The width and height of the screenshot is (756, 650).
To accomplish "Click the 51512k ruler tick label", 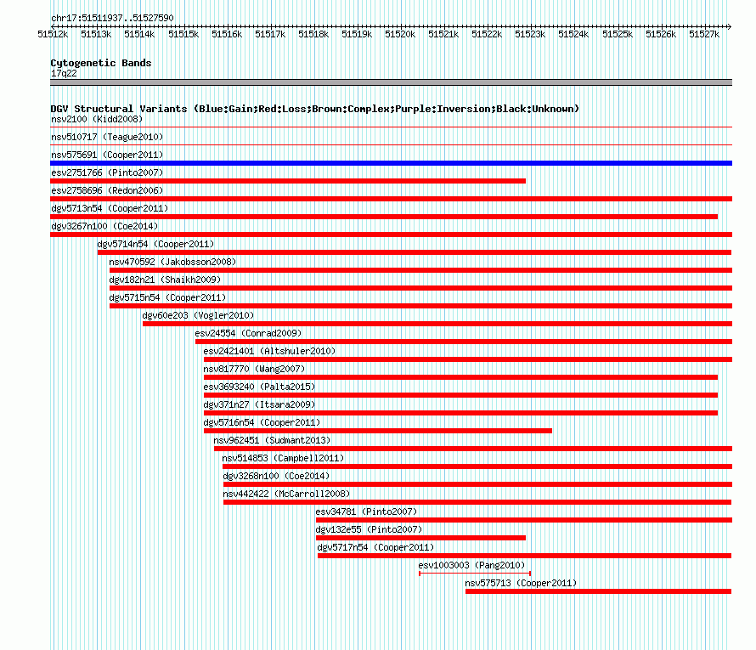I will click(x=53, y=34).
